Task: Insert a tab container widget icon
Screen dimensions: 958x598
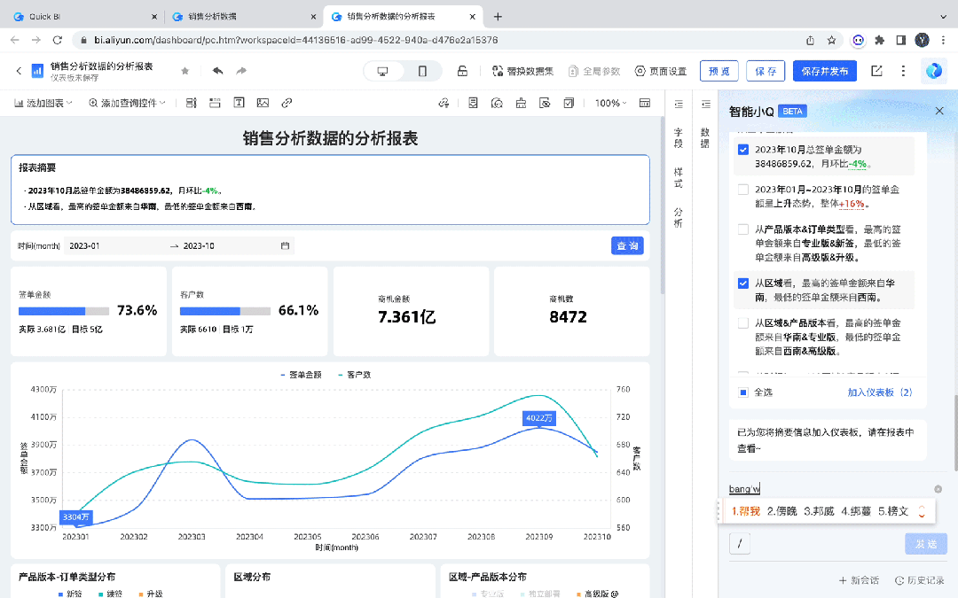Action: tap(215, 103)
